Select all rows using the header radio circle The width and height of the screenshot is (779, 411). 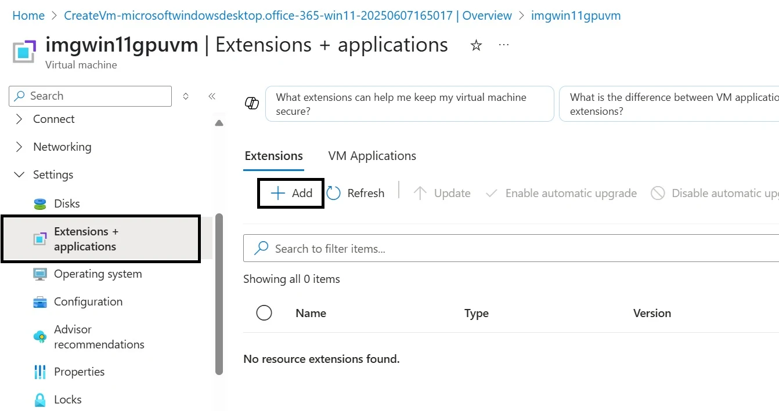tap(264, 313)
